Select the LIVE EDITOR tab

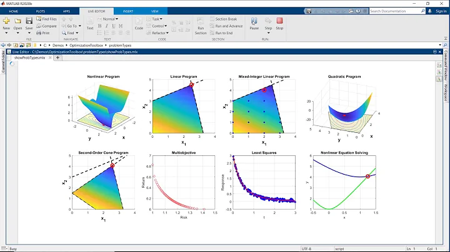(96, 11)
